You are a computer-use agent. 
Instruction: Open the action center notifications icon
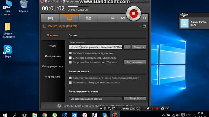(x=183, y=115)
